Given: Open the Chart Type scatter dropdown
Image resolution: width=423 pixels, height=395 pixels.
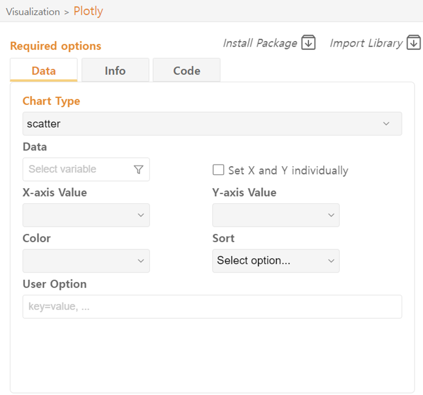Looking at the screenshot, I should click(212, 123).
